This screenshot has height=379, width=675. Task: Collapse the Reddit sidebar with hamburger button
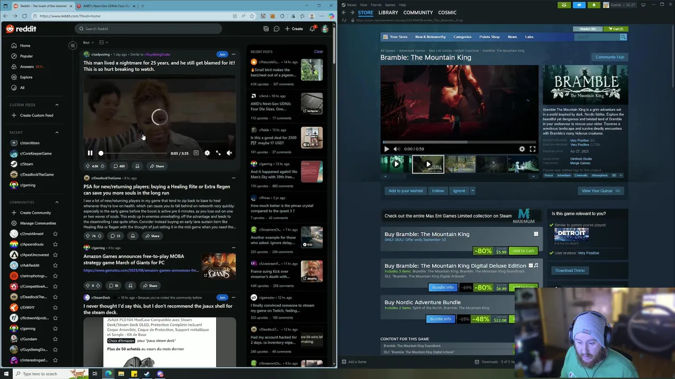click(x=73, y=45)
